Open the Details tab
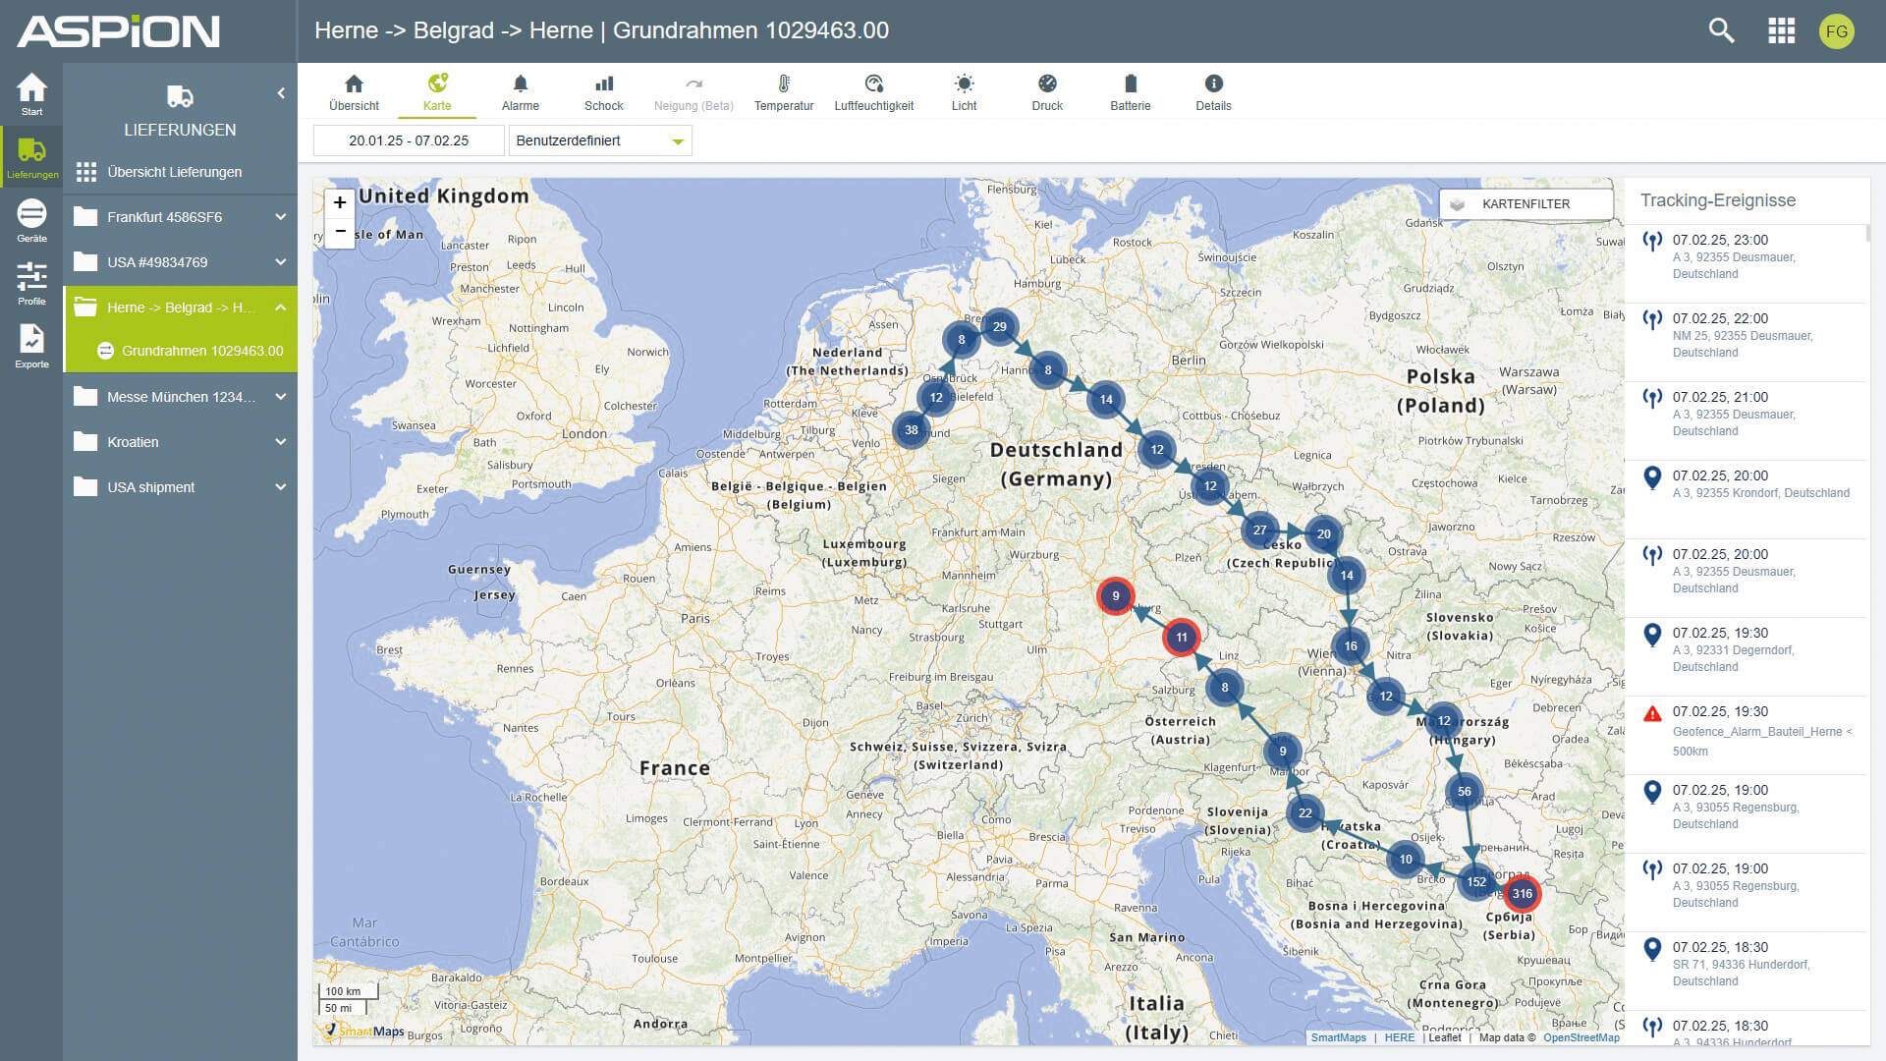Screen dimensions: 1886x1061 (1214, 91)
